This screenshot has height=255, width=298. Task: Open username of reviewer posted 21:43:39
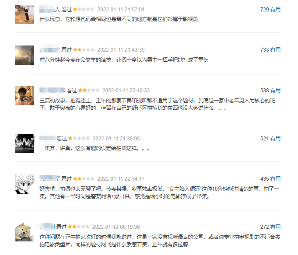pyautogui.click(x=49, y=50)
